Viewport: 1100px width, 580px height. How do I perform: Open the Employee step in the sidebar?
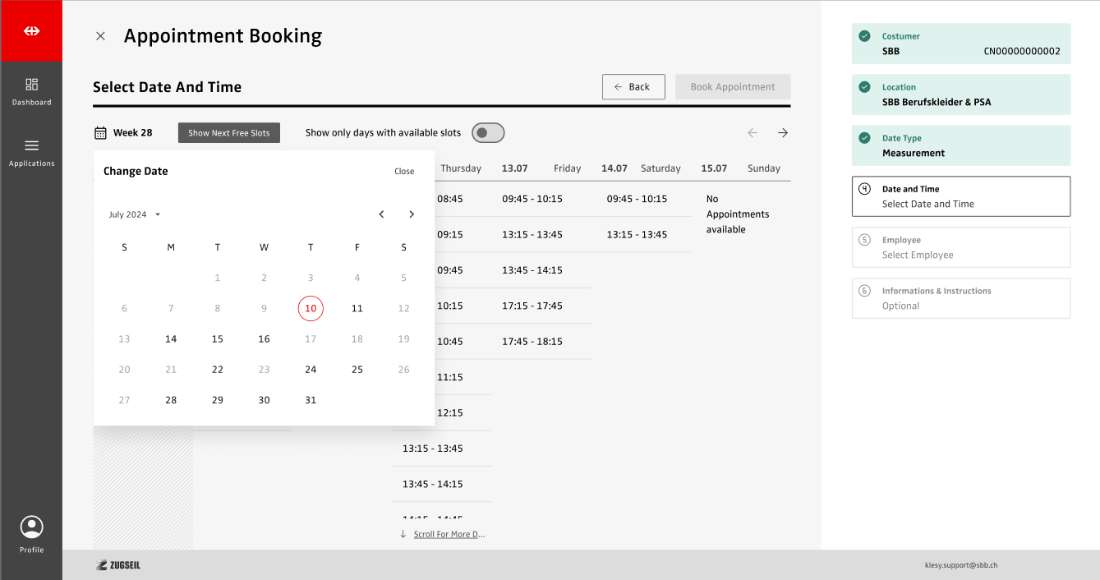pos(960,247)
